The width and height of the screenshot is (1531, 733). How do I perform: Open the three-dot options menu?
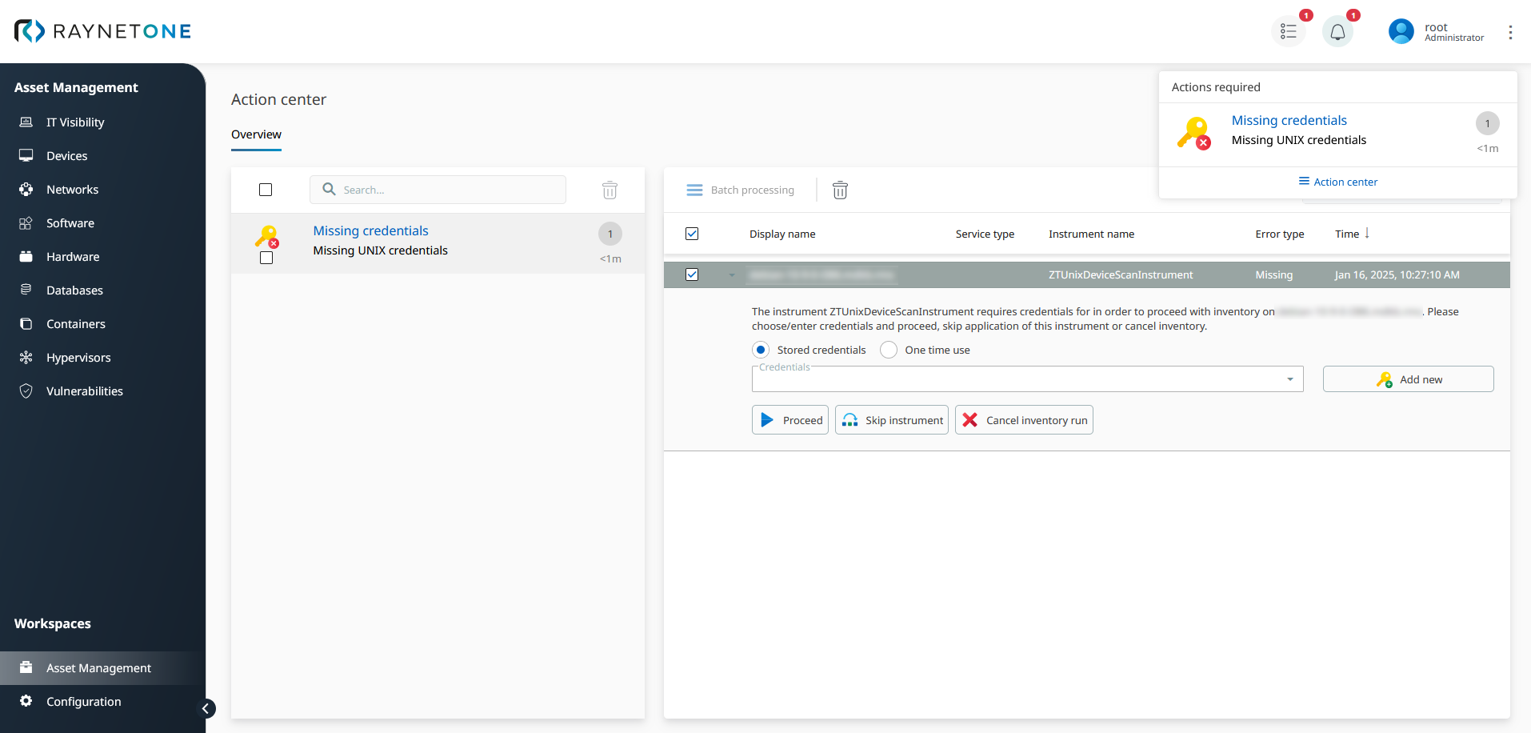1510,32
